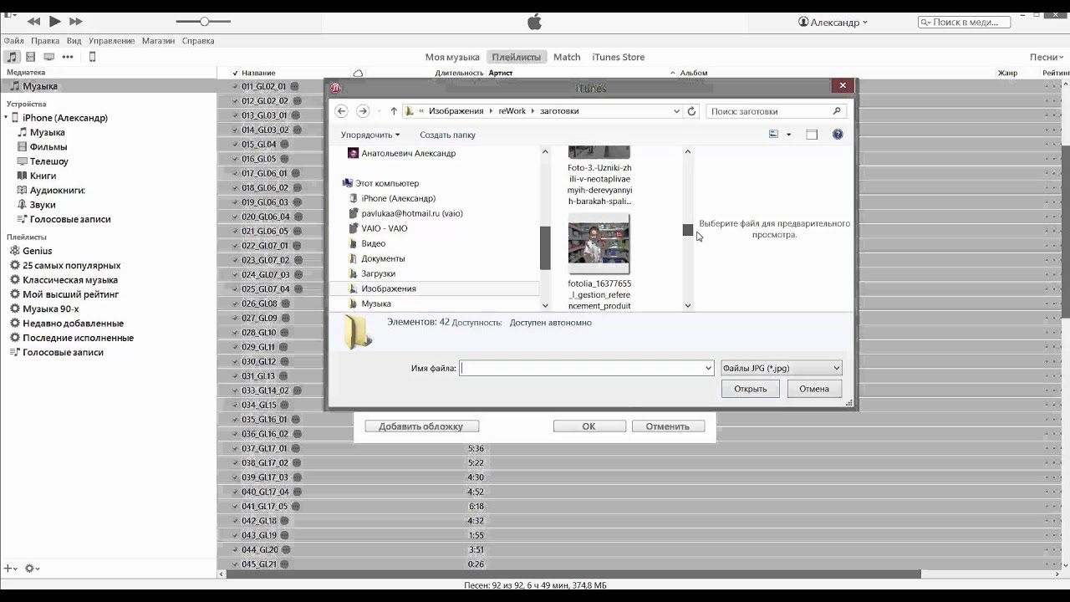Go forward in the file dialog
The width and height of the screenshot is (1070, 602).
pos(363,111)
